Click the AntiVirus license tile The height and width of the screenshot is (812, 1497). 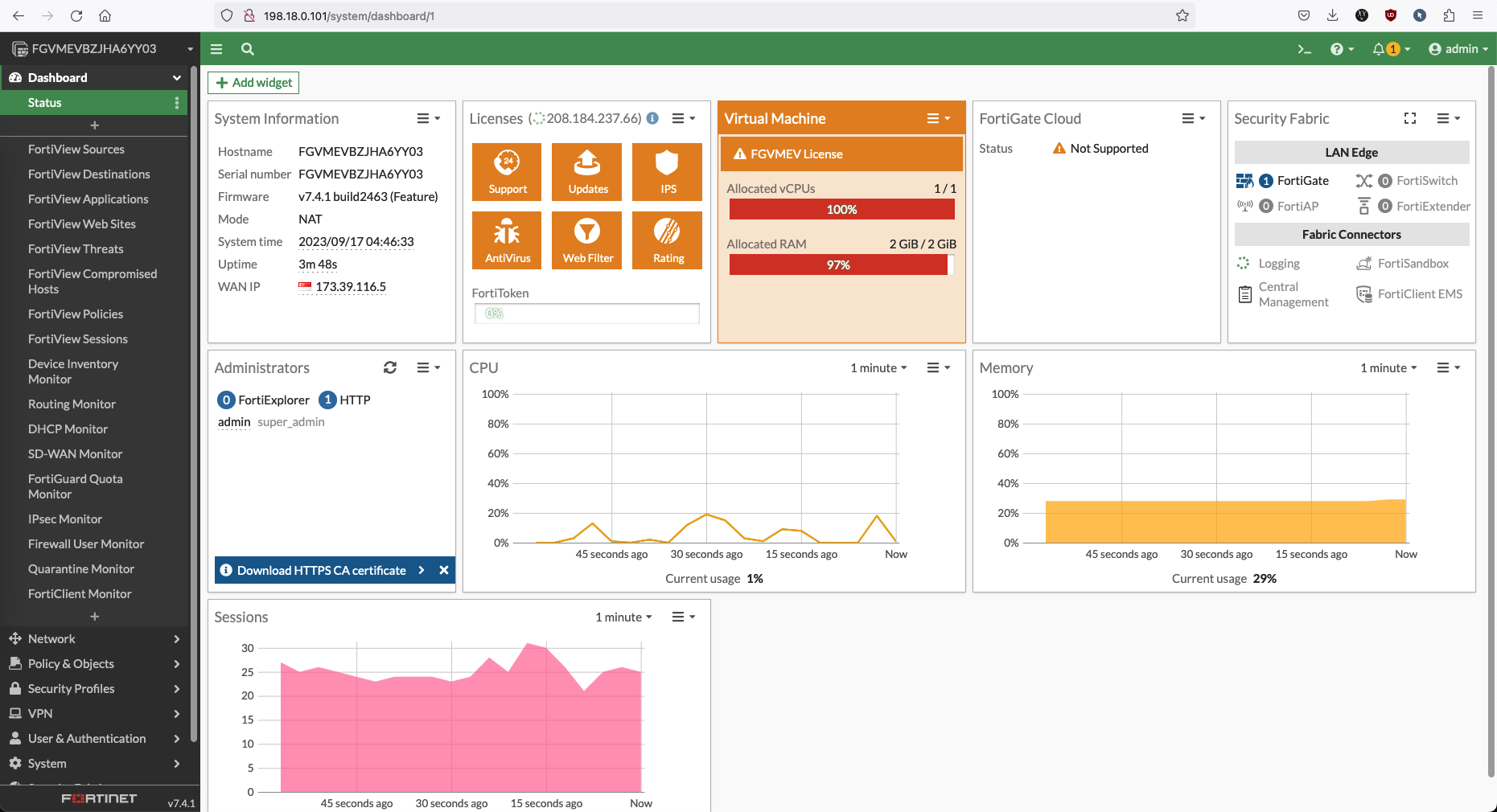(x=507, y=240)
